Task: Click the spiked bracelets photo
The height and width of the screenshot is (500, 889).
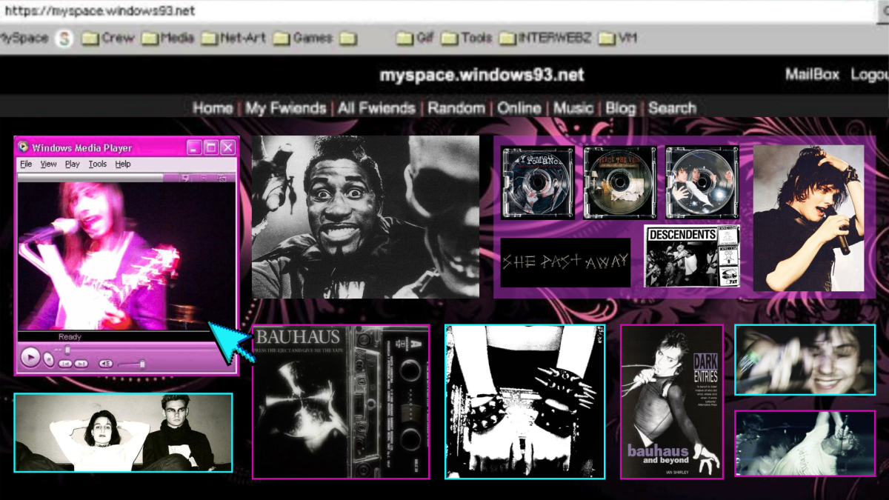Action: [x=525, y=401]
